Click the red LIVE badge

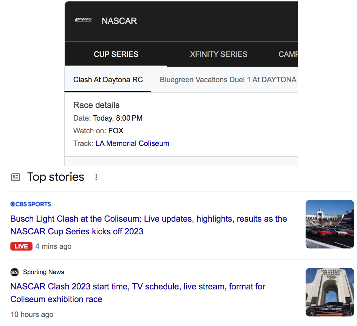[21, 246]
